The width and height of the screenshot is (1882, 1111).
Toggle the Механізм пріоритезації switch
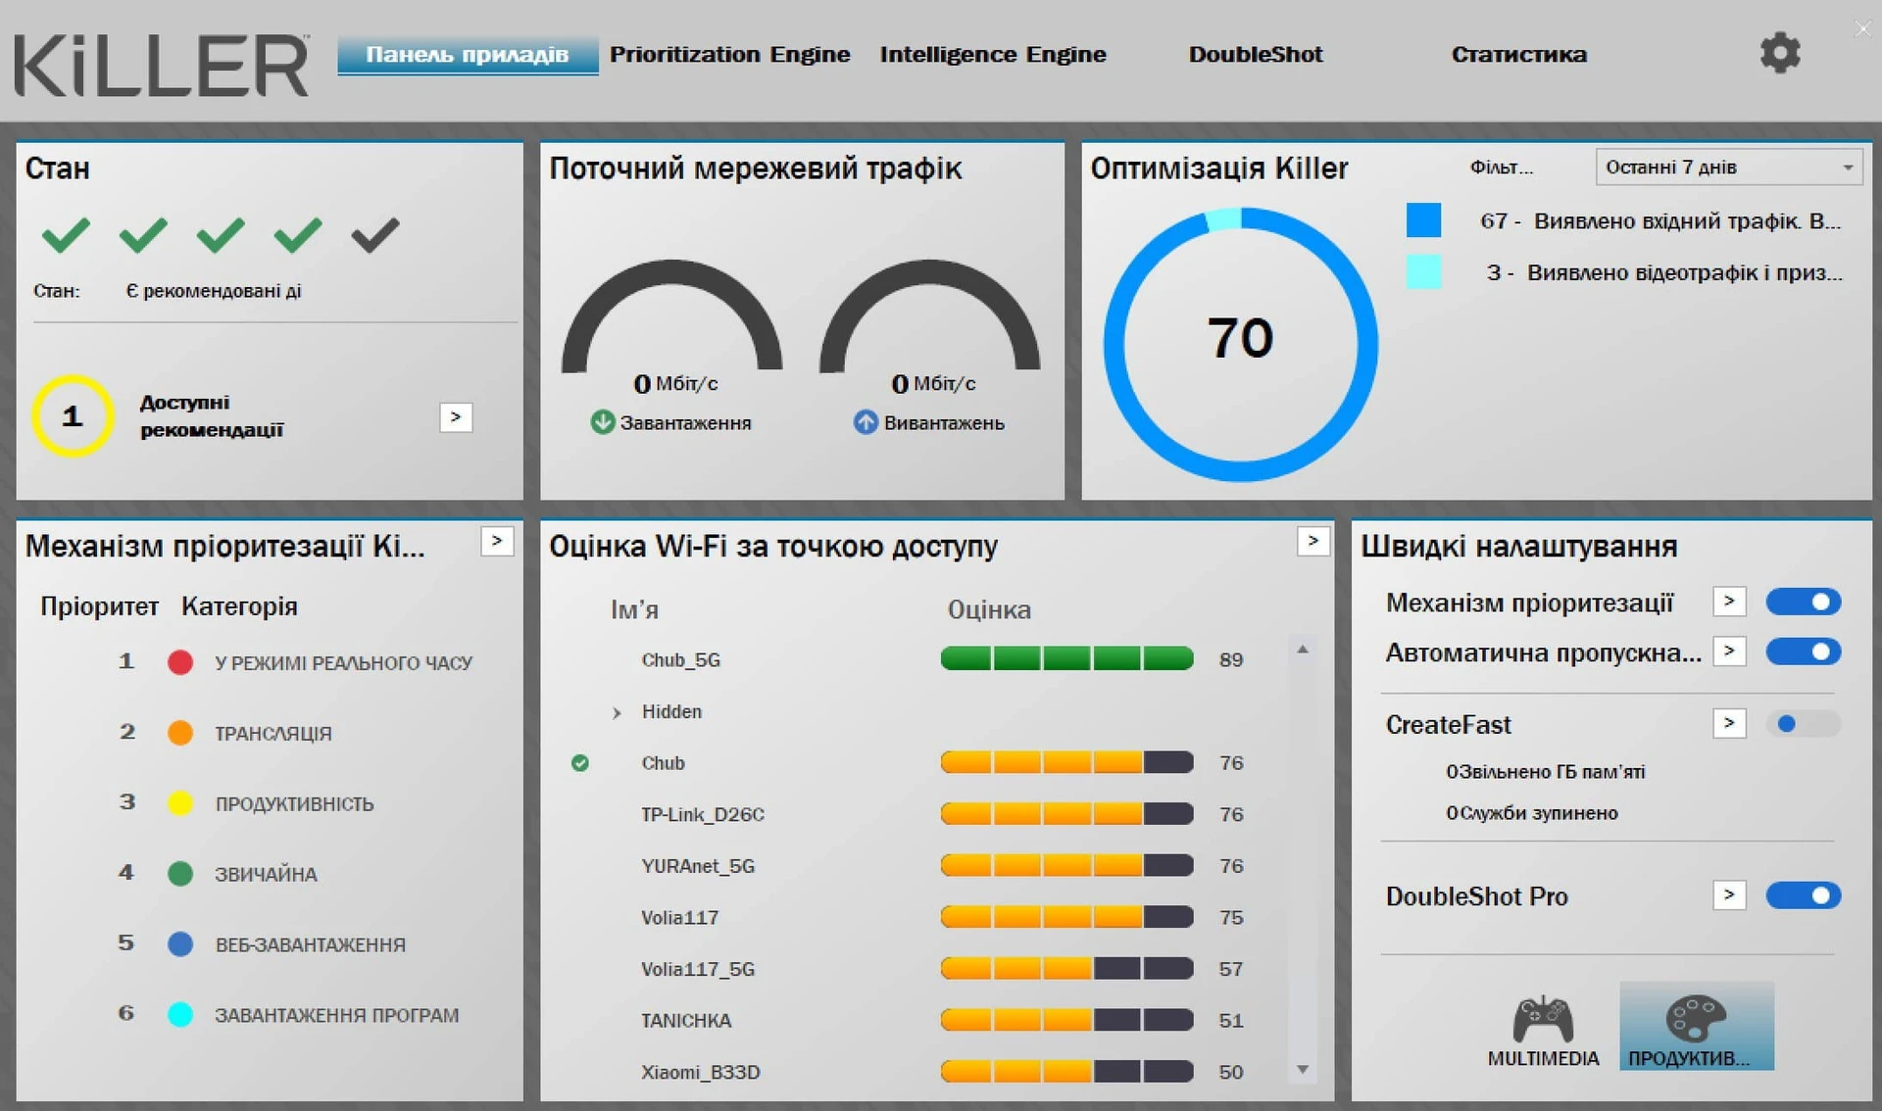click(1804, 602)
